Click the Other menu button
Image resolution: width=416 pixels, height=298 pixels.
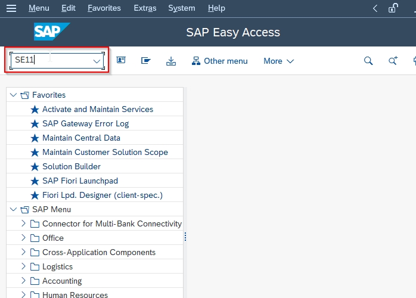coord(220,61)
